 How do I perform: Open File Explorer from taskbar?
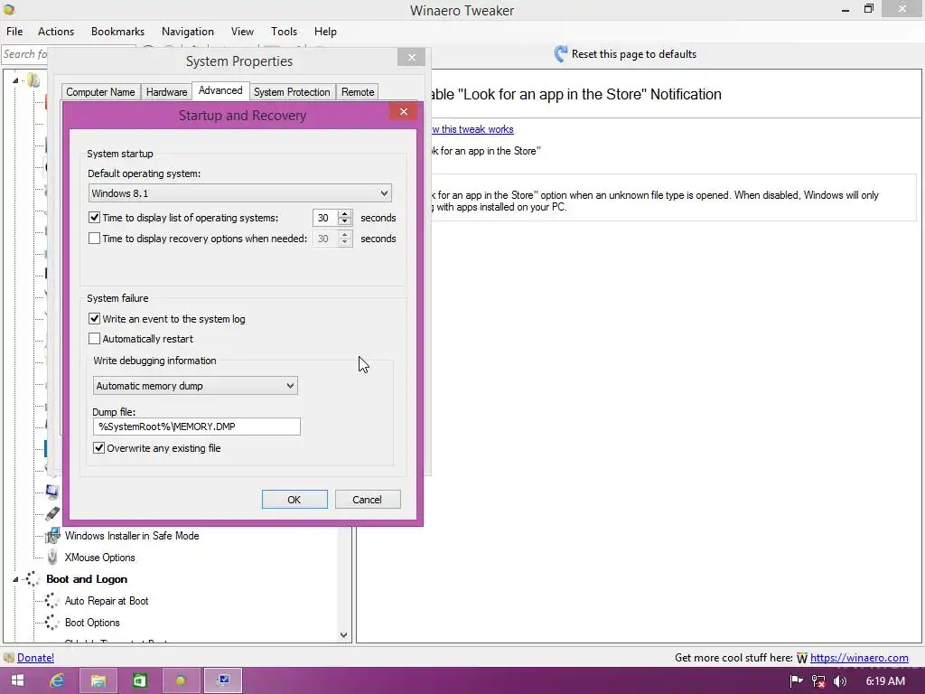click(98, 680)
